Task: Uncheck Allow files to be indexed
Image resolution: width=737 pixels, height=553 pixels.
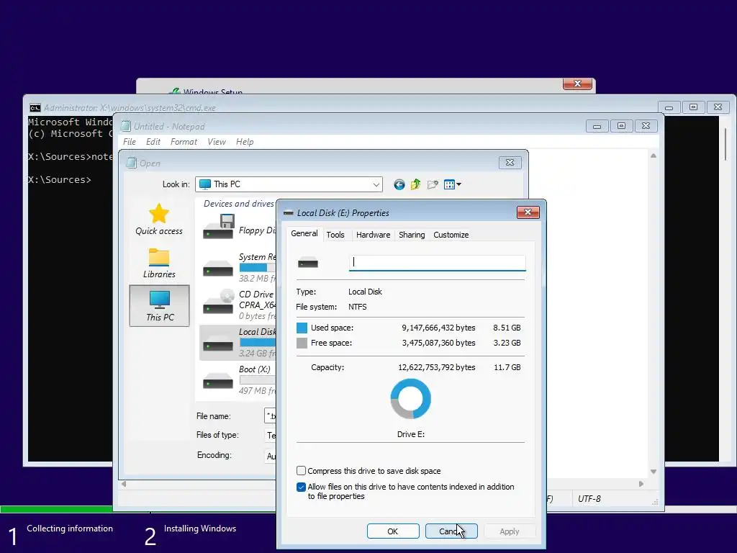Action: coord(302,487)
